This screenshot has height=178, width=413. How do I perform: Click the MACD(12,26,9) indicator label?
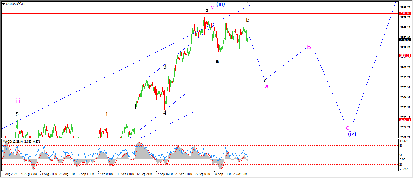13,141
